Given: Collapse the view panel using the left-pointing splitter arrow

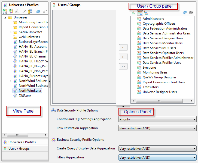Looking at the screenshot, I should coord(50,81).
